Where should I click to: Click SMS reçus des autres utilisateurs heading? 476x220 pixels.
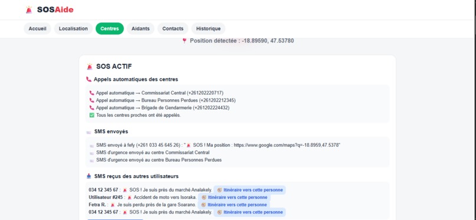pyautogui.click(x=136, y=176)
